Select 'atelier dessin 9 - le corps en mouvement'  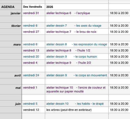click(x=77, y=75)
